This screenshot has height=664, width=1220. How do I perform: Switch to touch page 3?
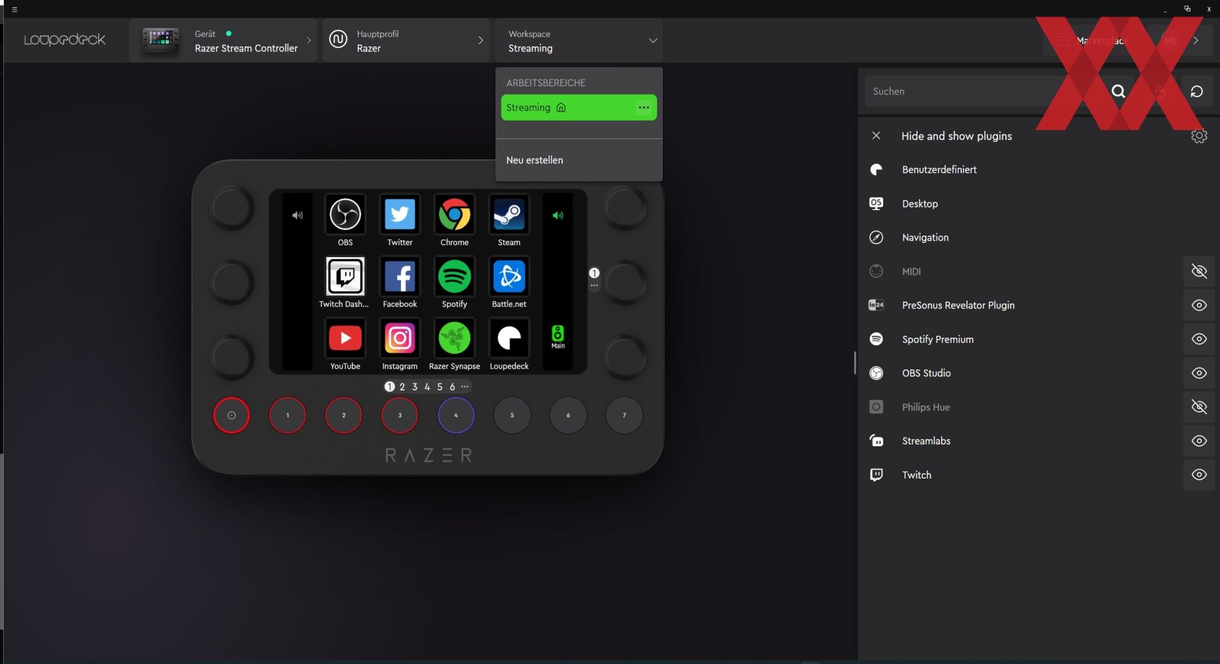pyautogui.click(x=415, y=387)
